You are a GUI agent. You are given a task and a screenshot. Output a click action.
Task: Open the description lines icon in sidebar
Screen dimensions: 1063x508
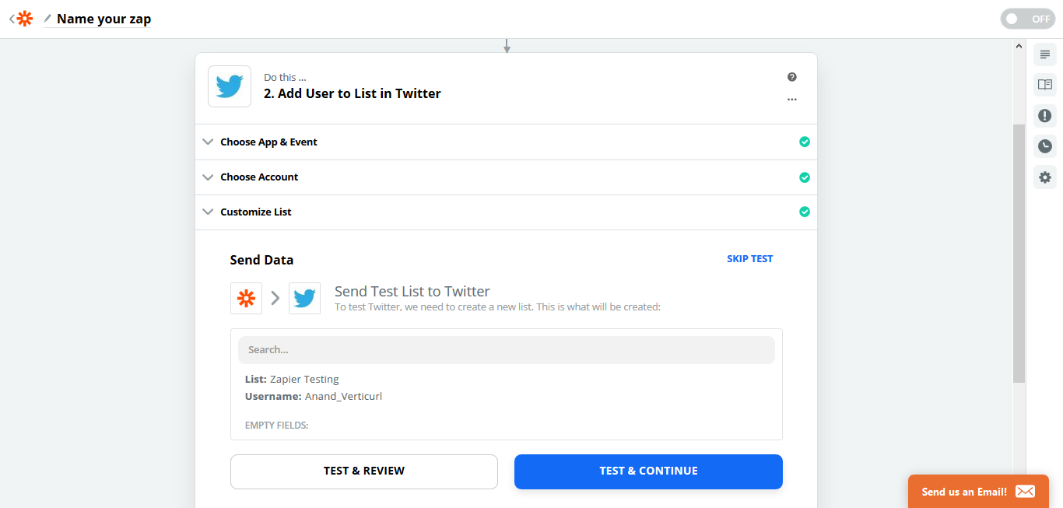(x=1045, y=54)
